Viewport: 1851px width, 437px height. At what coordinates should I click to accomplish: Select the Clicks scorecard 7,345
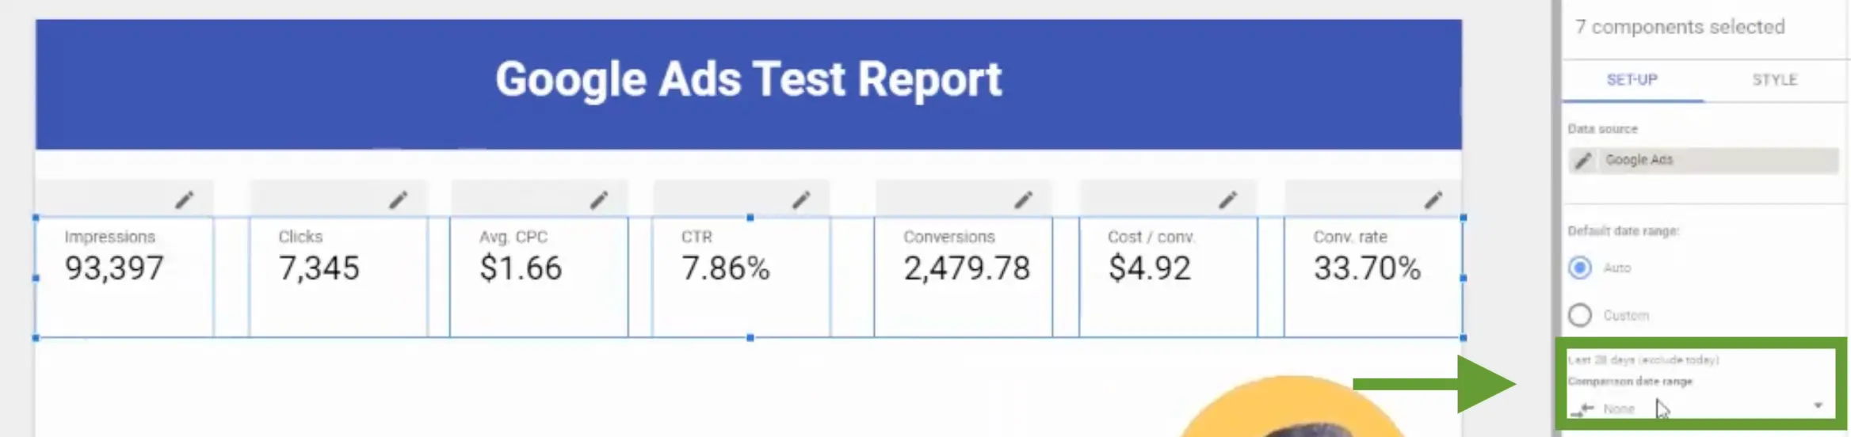tap(338, 277)
